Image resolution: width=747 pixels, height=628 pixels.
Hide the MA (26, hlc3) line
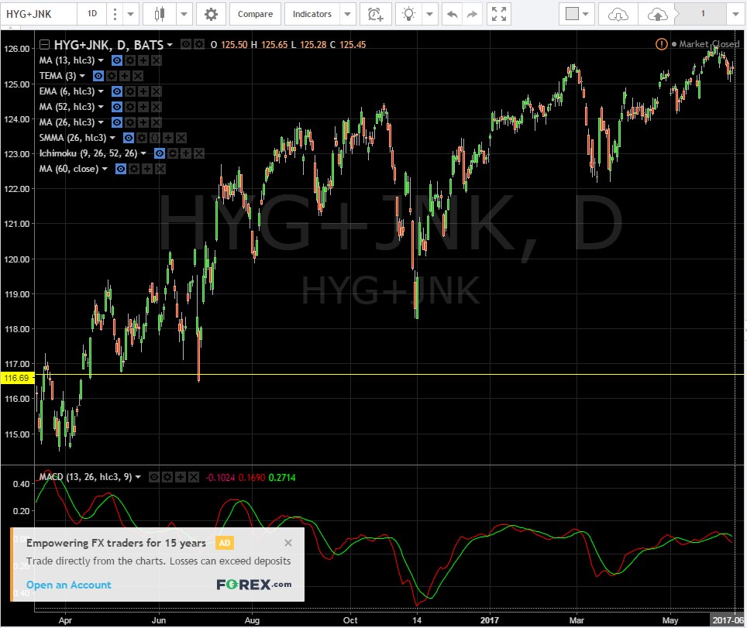(x=117, y=122)
